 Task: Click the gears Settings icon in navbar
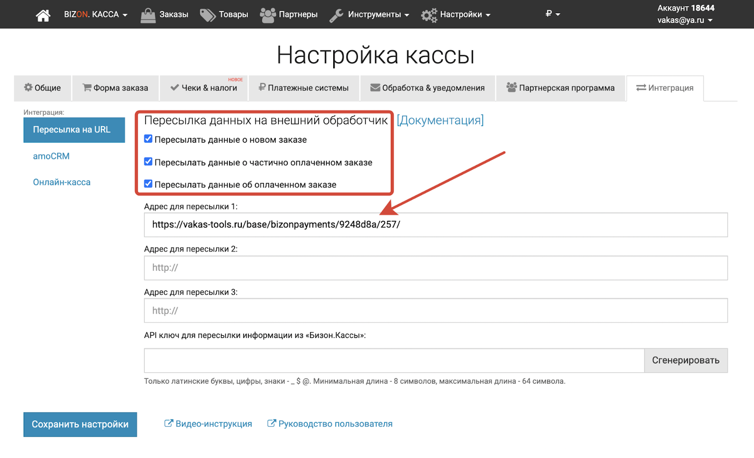(x=429, y=15)
